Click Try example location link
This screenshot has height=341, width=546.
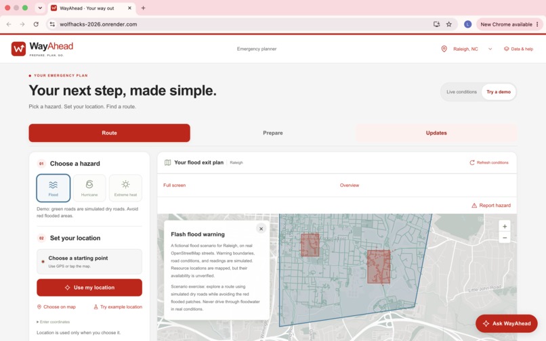[118, 307]
